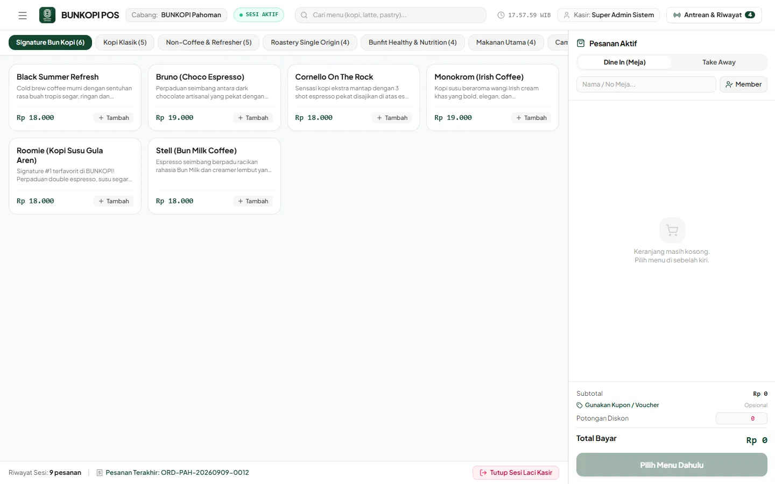Add Cornello On The Rock with Tambah

tap(392, 118)
